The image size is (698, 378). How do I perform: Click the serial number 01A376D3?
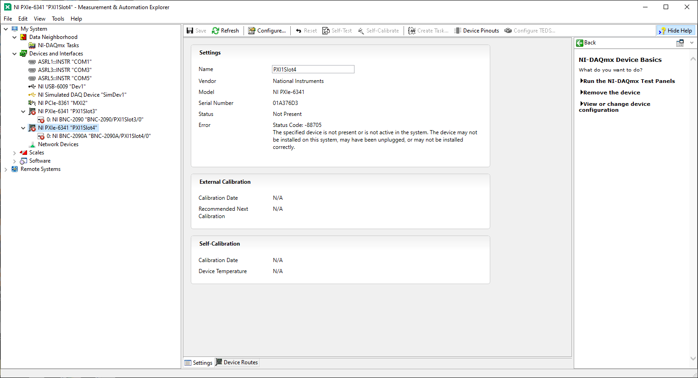285,103
